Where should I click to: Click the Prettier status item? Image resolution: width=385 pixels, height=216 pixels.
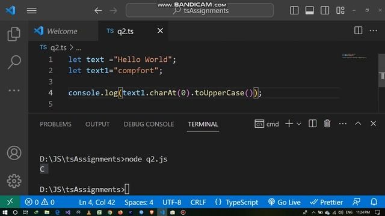click(x=326, y=202)
